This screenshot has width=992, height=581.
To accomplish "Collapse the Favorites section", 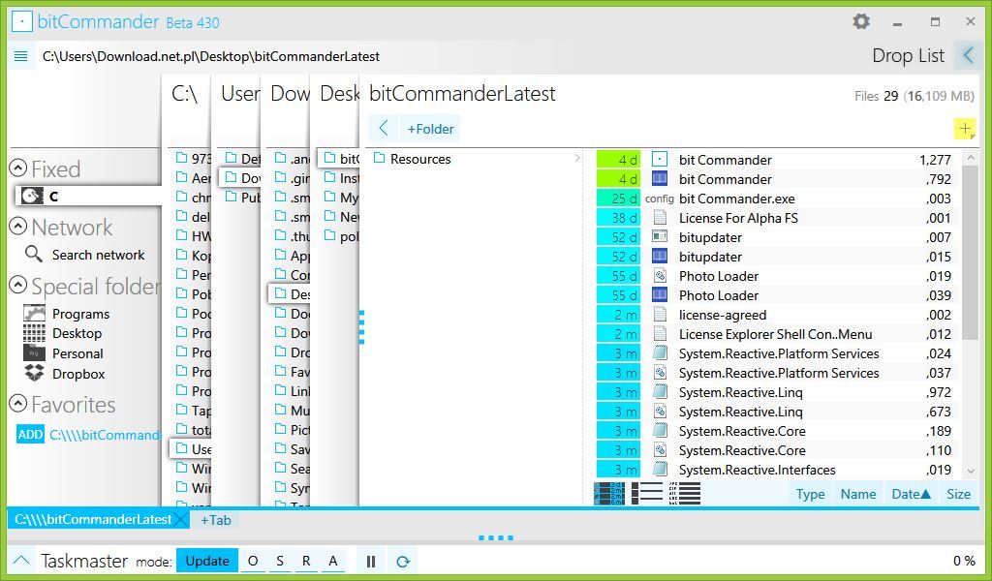I will pyautogui.click(x=18, y=404).
